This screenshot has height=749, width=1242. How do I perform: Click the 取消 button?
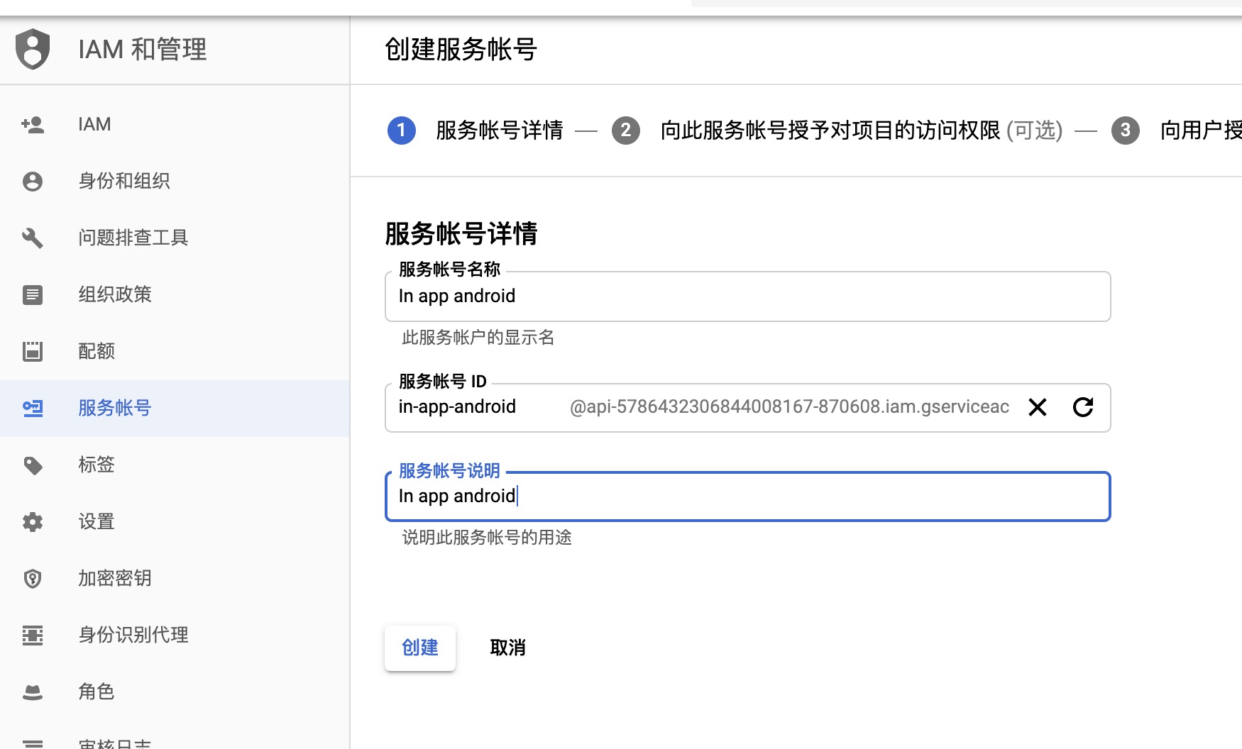tap(507, 648)
